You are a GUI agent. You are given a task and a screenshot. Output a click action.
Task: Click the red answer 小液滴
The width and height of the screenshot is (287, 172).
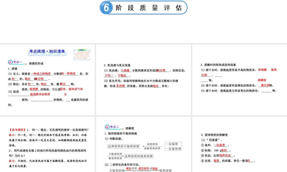click(x=125, y=70)
